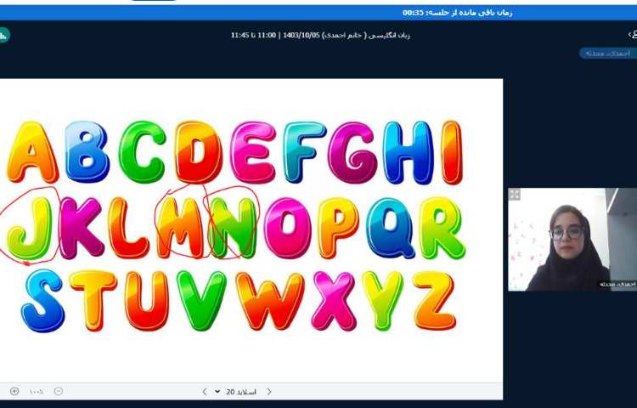Click the pink letter X on slide

pyautogui.click(x=334, y=300)
